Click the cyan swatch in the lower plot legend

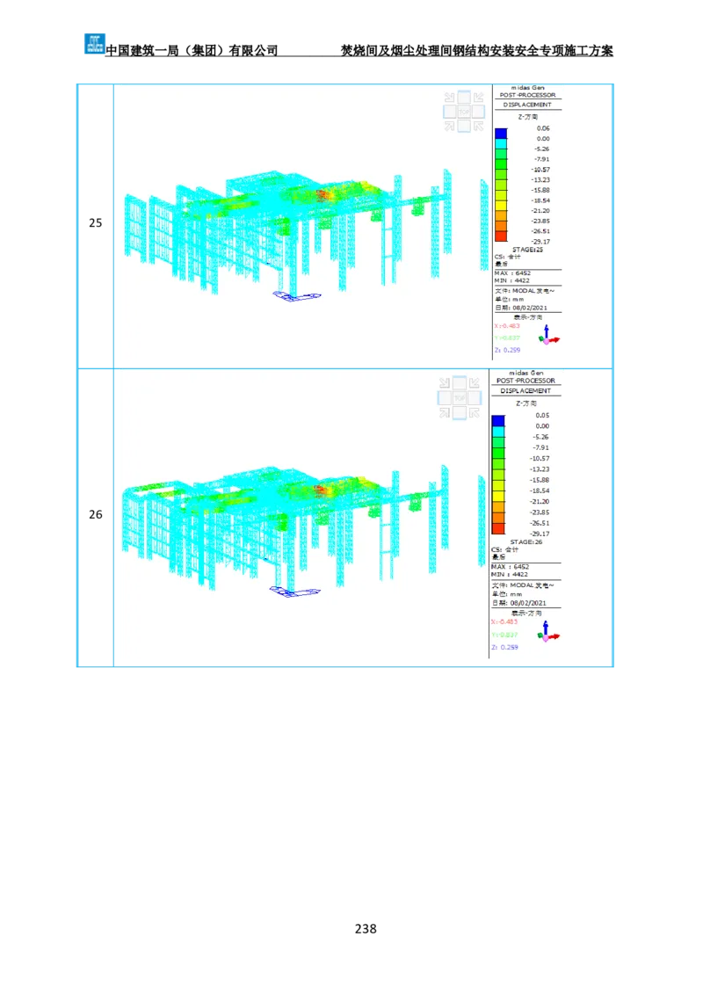click(x=498, y=431)
